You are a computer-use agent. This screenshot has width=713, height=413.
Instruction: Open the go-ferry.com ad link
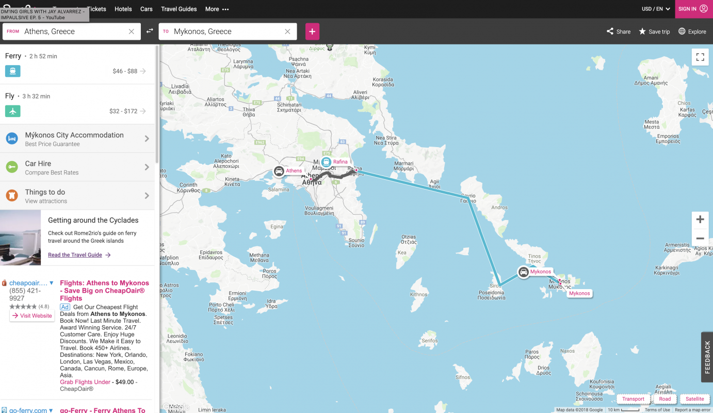coord(28,410)
